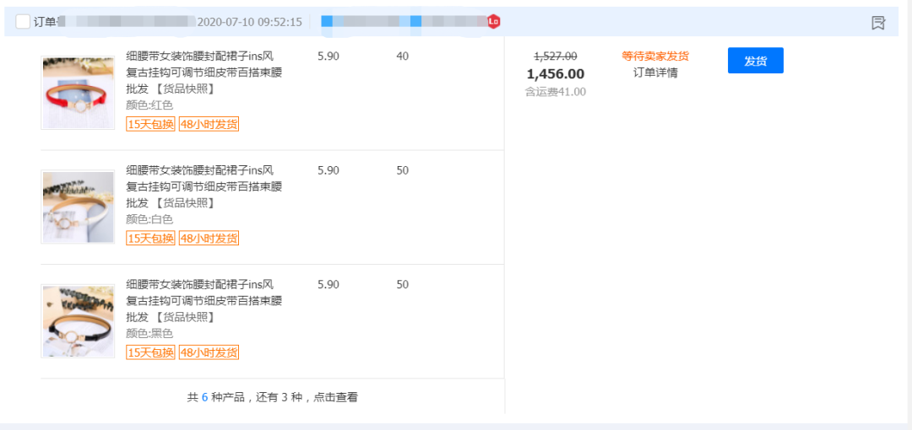Expand remaining 3 products via 点击查看
The image size is (912, 430).
335,397
